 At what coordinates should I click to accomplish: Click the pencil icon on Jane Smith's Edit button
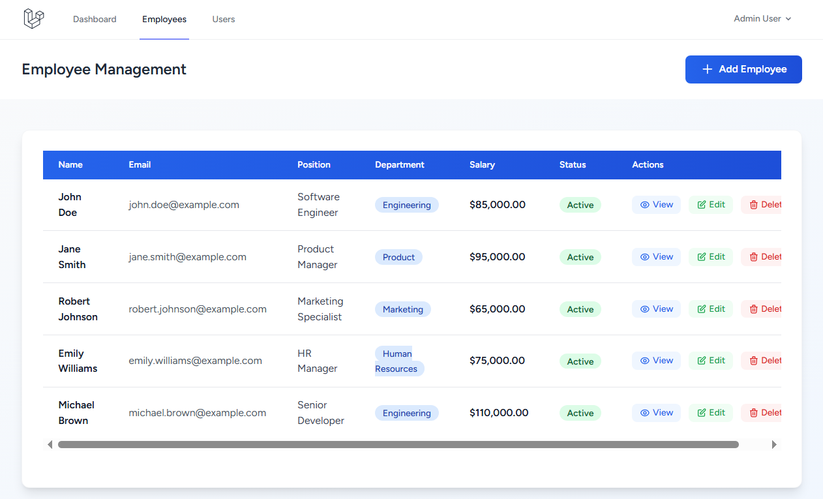pos(702,256)
